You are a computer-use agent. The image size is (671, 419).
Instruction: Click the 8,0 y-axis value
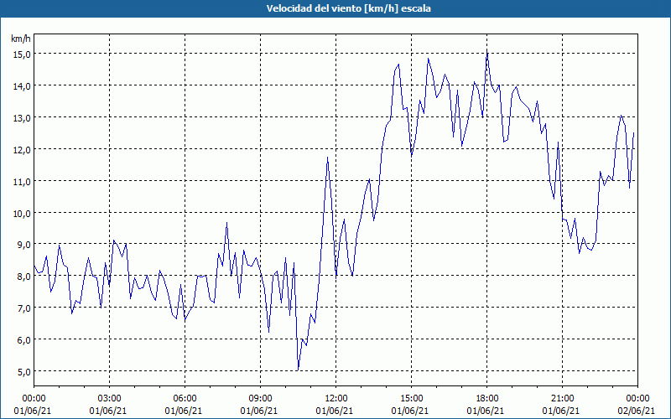(23, 277)
